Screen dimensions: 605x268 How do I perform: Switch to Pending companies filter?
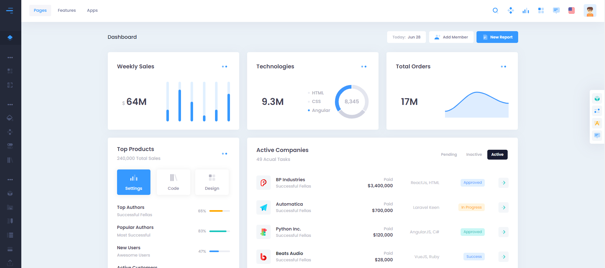449,155
